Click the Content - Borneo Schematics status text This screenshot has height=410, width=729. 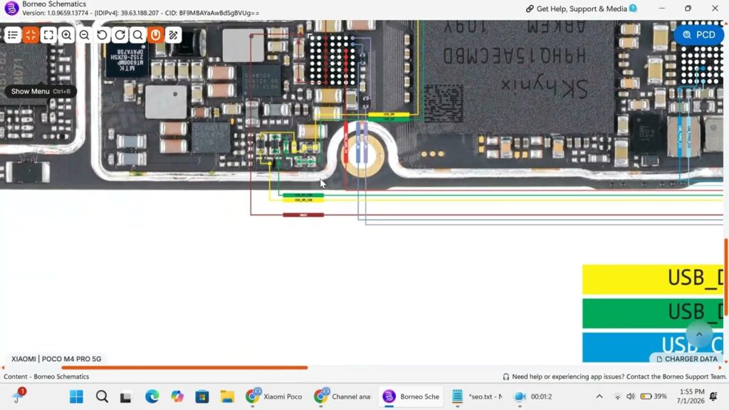point(46,377)
